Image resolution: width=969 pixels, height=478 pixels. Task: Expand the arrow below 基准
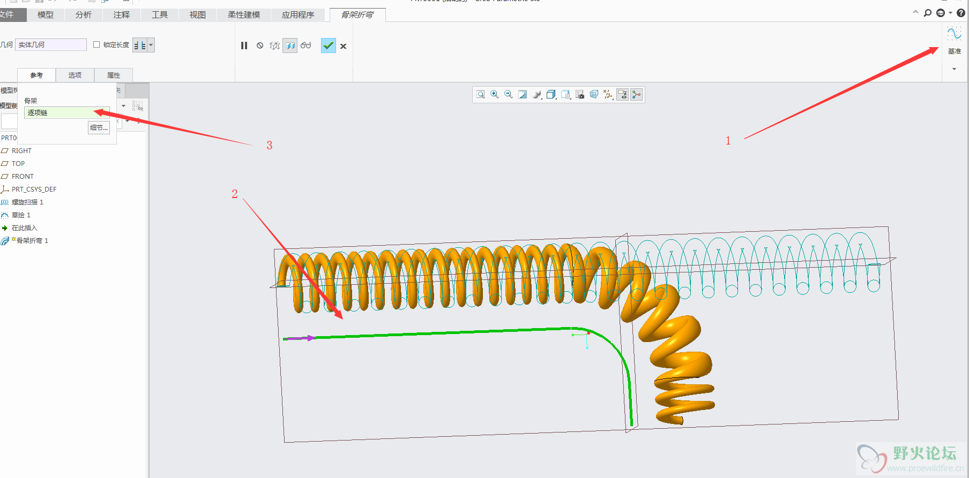coord(954,69)
